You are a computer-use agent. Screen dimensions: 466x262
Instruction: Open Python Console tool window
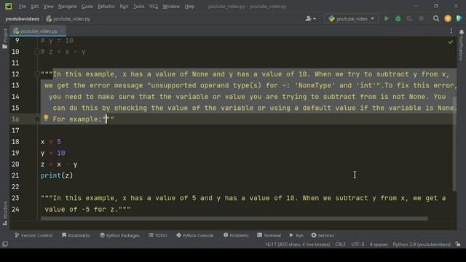coord(194,235)
